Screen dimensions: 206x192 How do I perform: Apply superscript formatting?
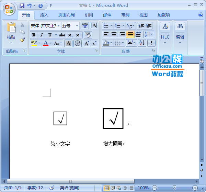[x=78, y=35]
